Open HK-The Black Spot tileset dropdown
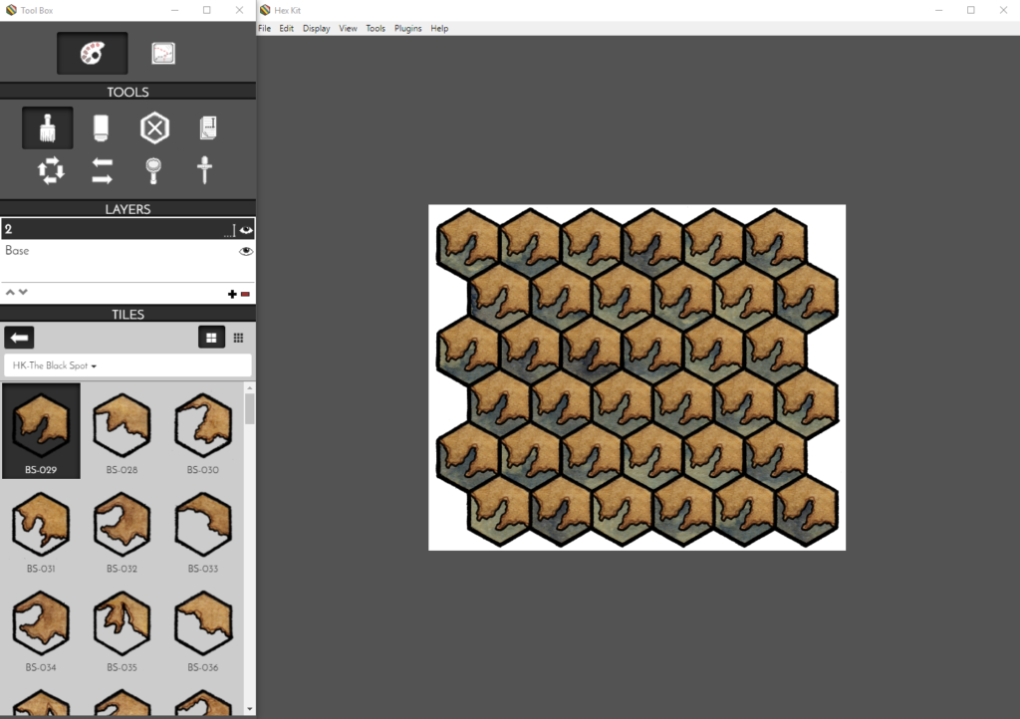Viewport: 1020px width, 719px height. [127, 365]
